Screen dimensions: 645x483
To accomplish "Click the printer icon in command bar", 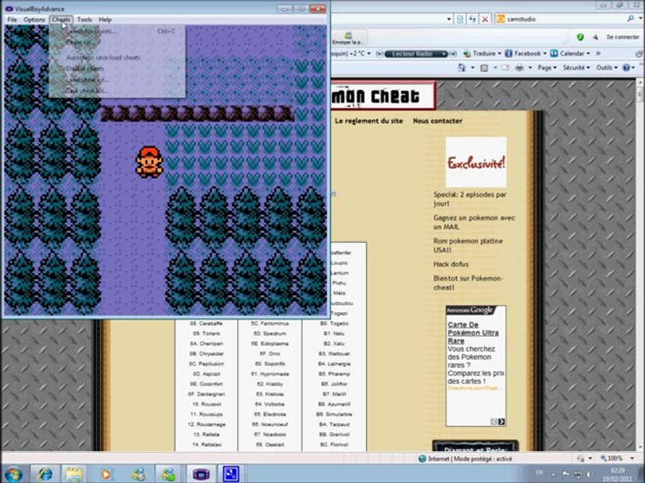I will pyautogui.click(x=519, y=68).
